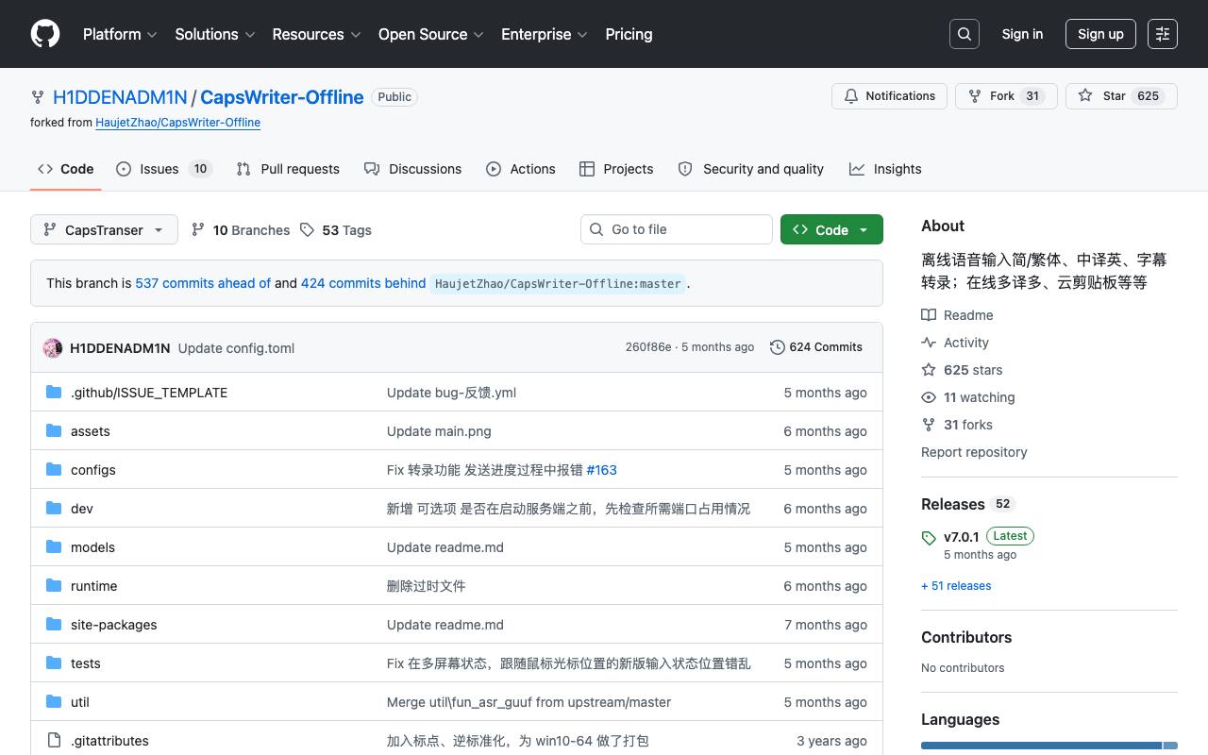
Task: Show the + 51 releases link
Action: pyautogui.click(x=956, y=586)
